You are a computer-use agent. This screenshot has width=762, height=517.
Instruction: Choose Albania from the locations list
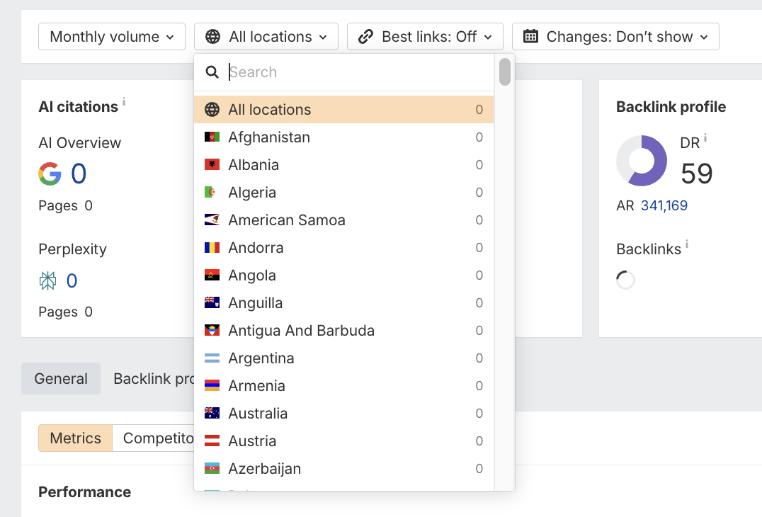click(x=343, y=165)
